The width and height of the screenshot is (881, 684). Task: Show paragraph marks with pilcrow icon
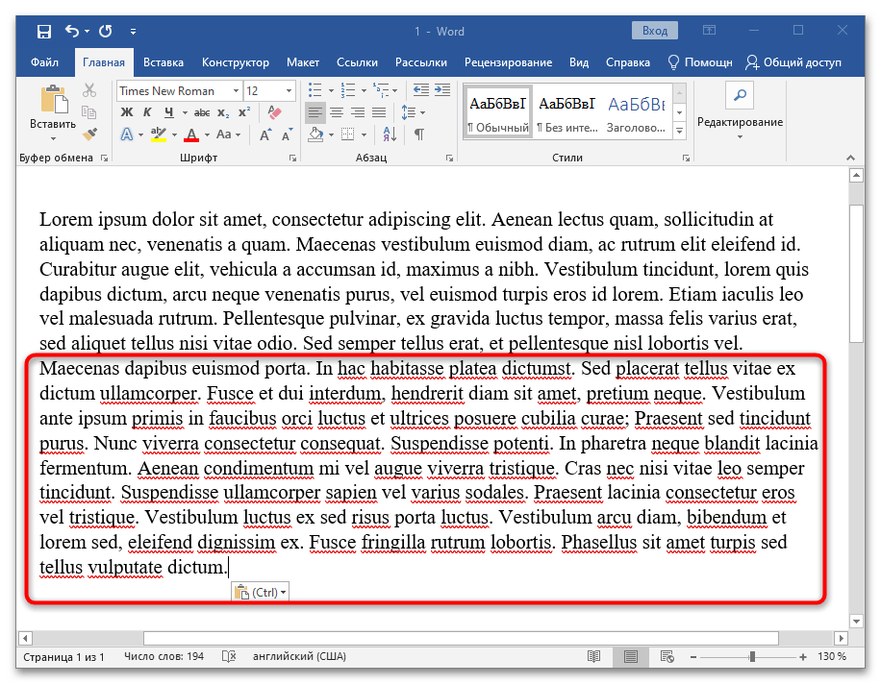coord(419,134)
